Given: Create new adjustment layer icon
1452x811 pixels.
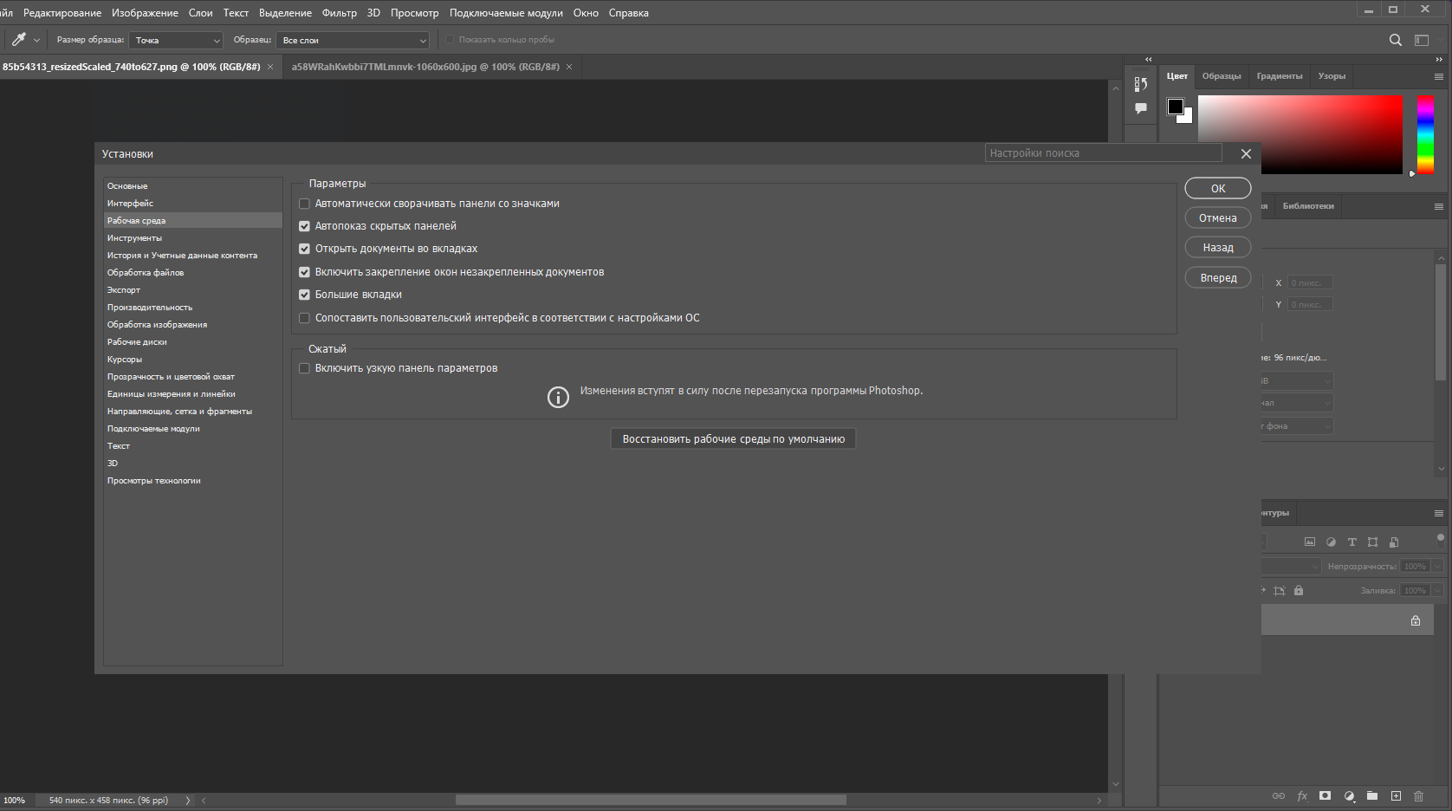Looking at the screenshot, I should point(1349,795).
